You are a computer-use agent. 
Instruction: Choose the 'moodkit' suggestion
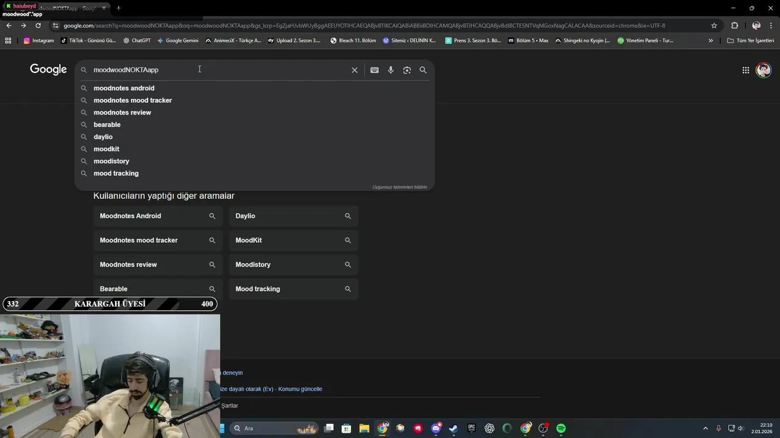pos(255,149)
